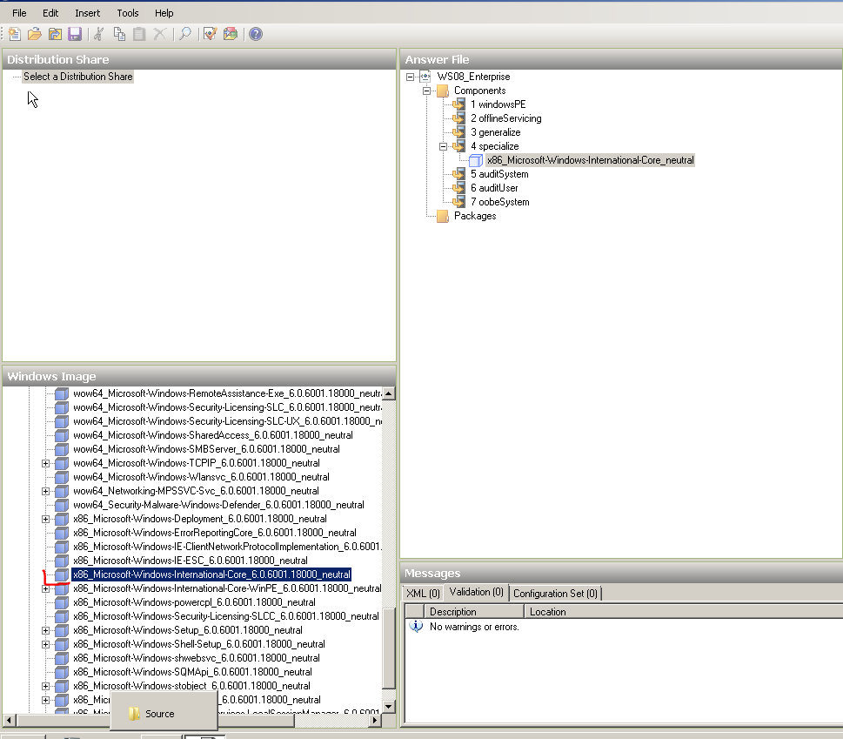Image resolution: width=843 pixels, height=739 pixels.
Task: Click the Find magnifier toolbar icon
Action: coord(185,35)
